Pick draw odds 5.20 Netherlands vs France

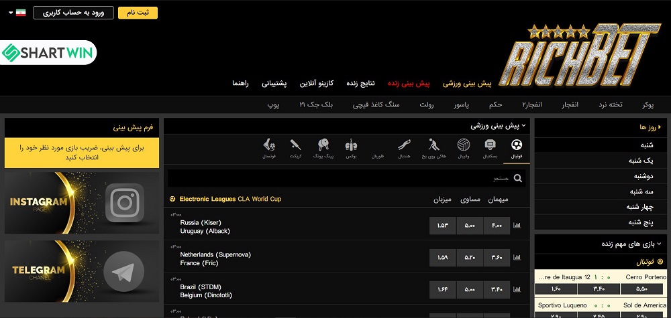pyautogui.click(x=470, y=257)
